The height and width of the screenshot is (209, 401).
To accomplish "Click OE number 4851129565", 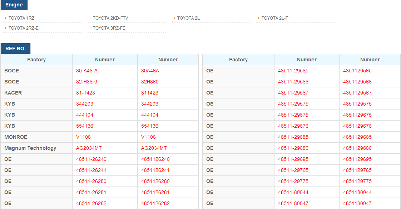I will (357, 71).
